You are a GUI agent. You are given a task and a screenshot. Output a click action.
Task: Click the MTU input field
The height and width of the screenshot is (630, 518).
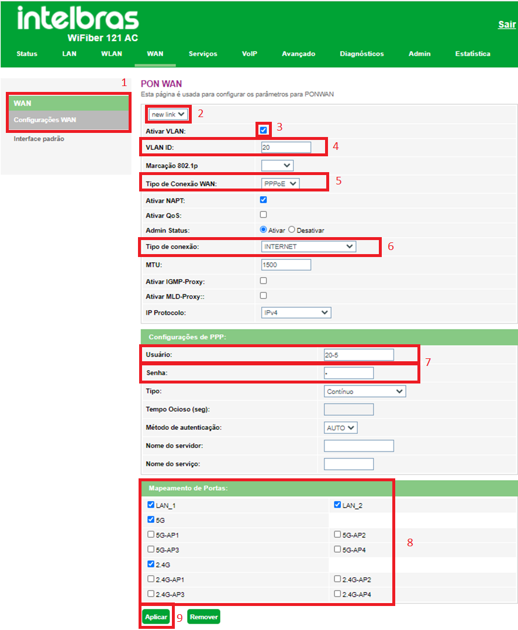(x=286, y=265)
